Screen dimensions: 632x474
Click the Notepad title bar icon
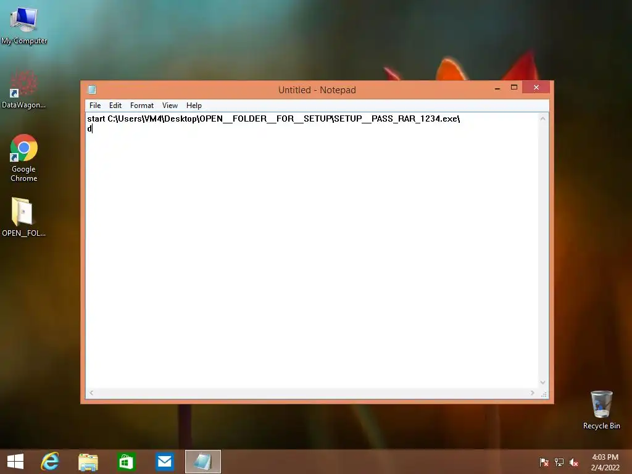click(x=92, y=89)
